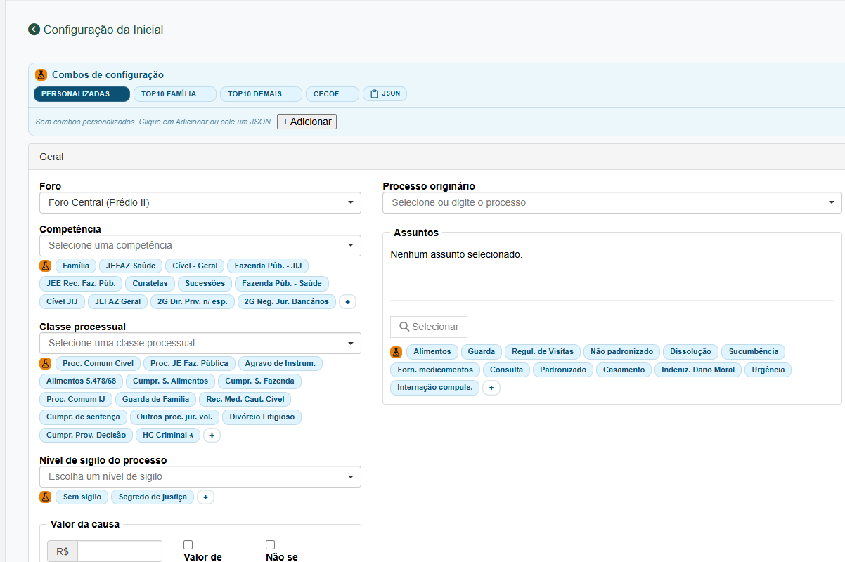Pick the JEFAZ Saúde competência chip

(x=131, y=266)
